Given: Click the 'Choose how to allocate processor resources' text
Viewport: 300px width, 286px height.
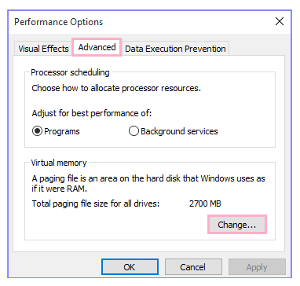Looking at the screenshot, I should click(116, 88).
